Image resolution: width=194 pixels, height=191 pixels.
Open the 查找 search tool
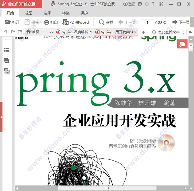pos(106,22)
